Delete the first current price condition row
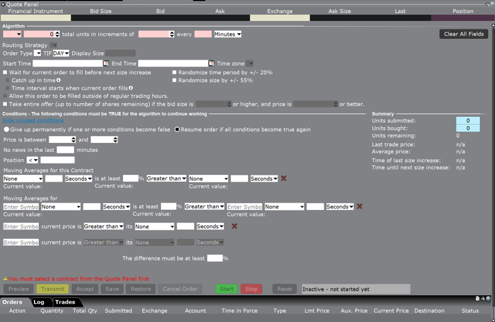The image size is (495, 322). click(x=234, y=226)
